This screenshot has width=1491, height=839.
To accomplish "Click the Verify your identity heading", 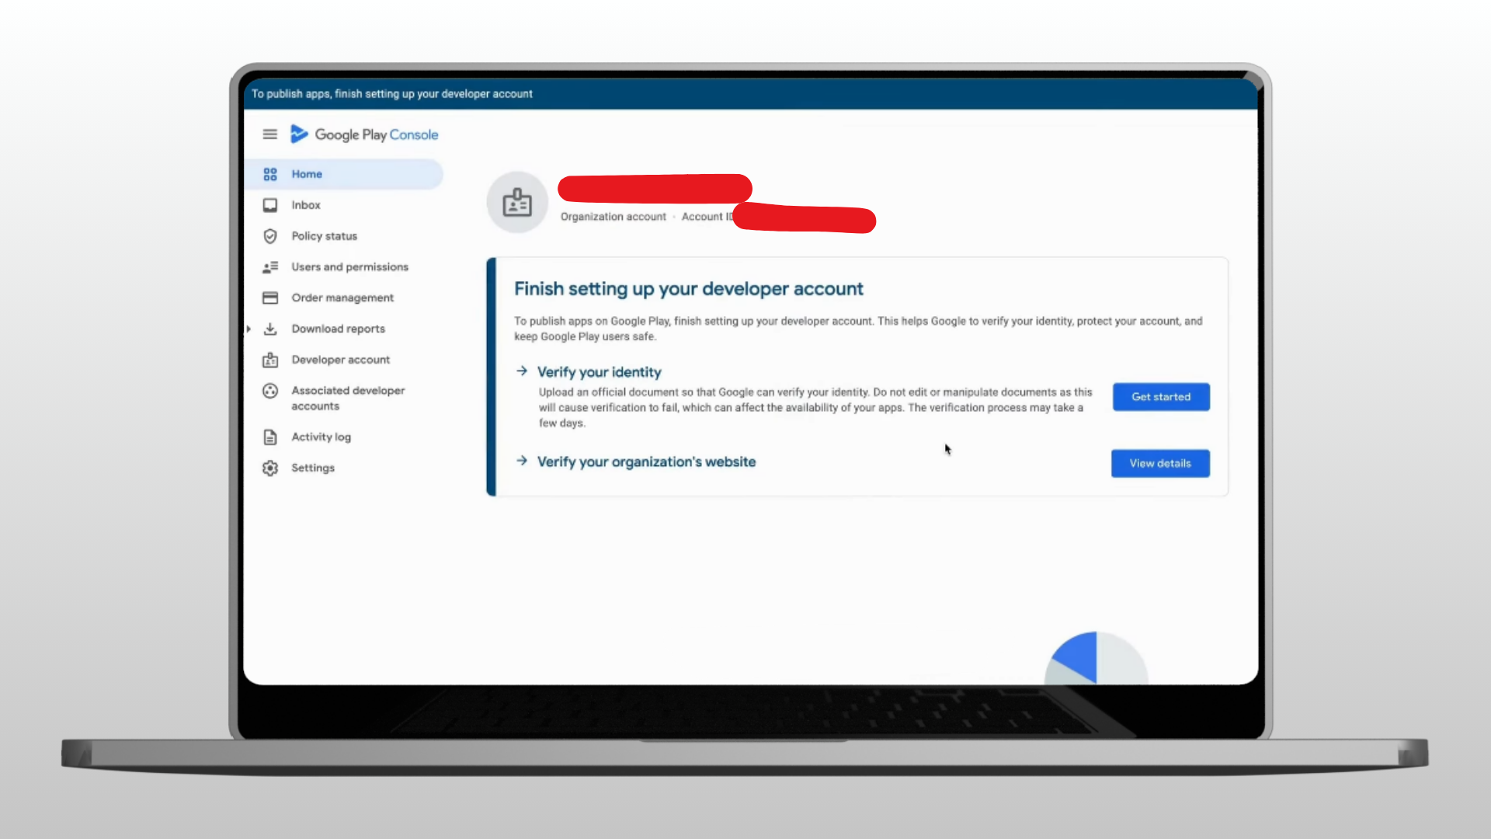I will [x=600, y=372].
